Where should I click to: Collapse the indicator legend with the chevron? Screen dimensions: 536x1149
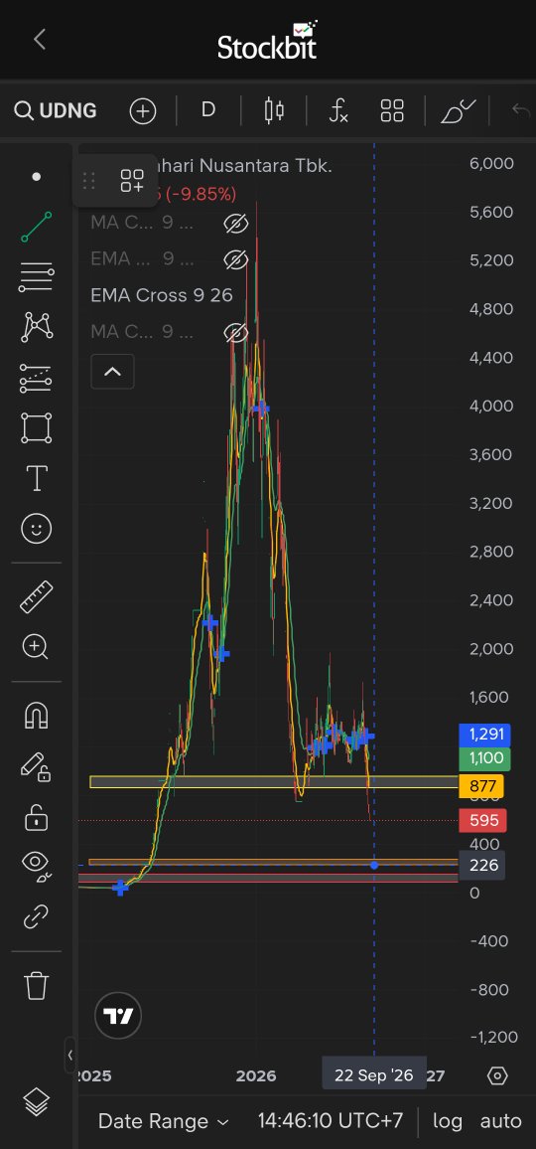tap(113, 372)
